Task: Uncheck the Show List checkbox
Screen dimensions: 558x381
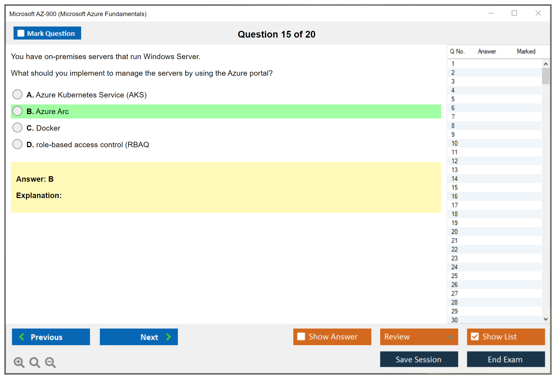Action: 475,336
